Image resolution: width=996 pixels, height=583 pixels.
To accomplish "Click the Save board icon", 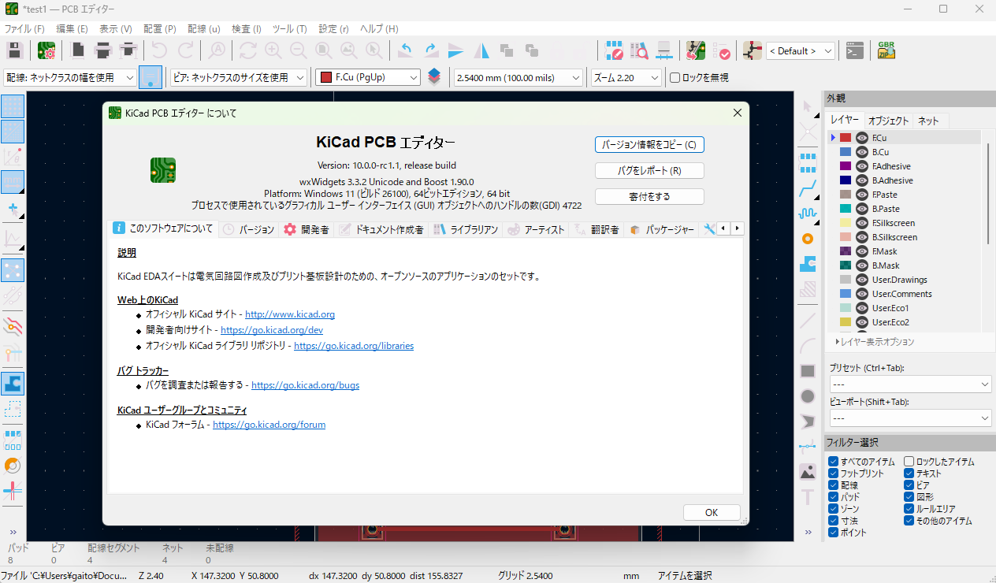I will [14, 50].
